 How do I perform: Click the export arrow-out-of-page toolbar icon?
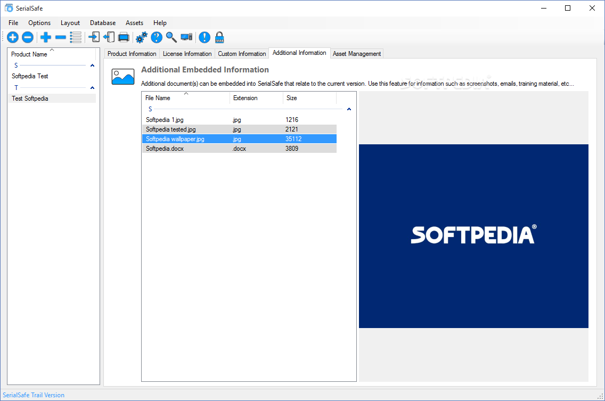(109, 37)
